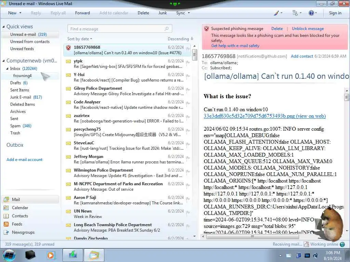This screenshot has height=262, width=350.
Task: Click message list scrollbar thumb
Action: tap(194, 54)
